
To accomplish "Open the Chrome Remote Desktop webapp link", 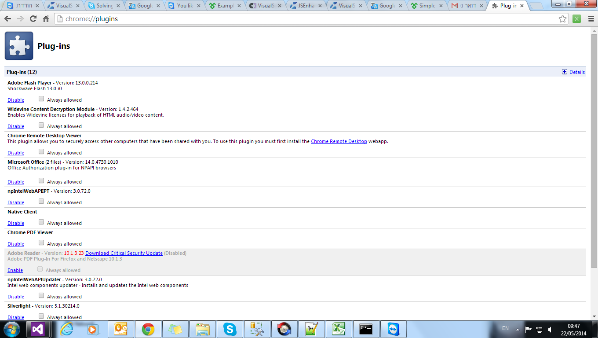I will pos(339,141).
